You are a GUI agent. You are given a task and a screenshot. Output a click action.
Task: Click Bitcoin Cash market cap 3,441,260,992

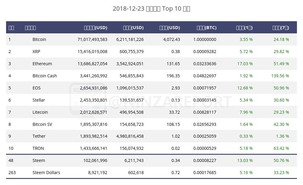pos(94,76)
